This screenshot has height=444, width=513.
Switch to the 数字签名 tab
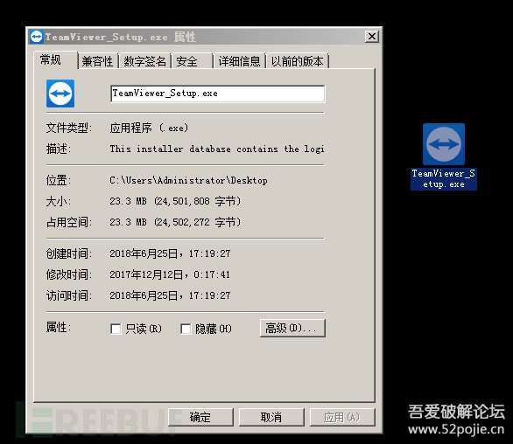coord(144,61)
